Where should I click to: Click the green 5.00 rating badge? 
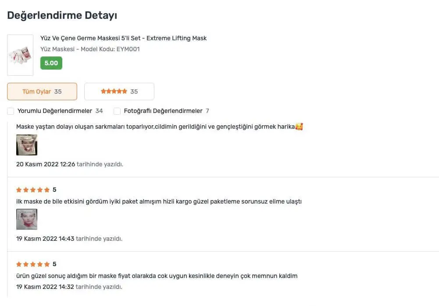click(x=51, y=63)
